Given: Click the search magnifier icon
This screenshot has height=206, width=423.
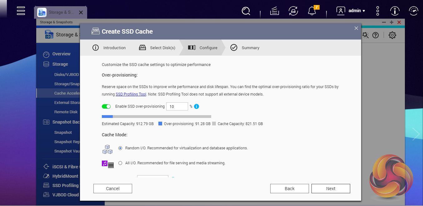Looking at the screenshot, I should click(246, 11).
